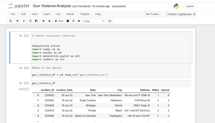Open the Widgets menu

coord(85,14)
